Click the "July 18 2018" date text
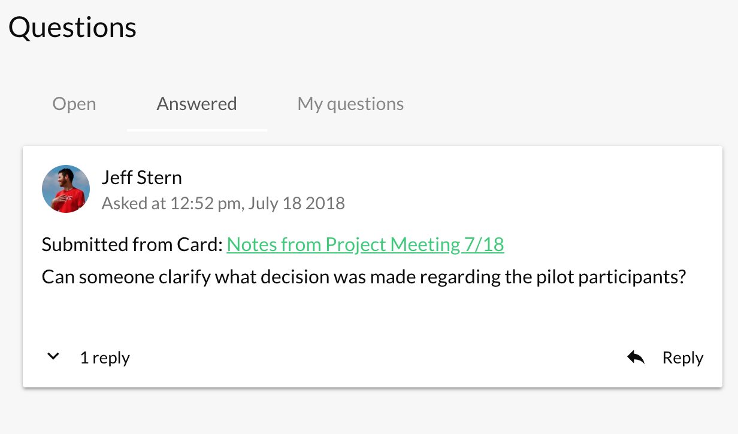Viewport: 738px width, 434px height. 297,203
